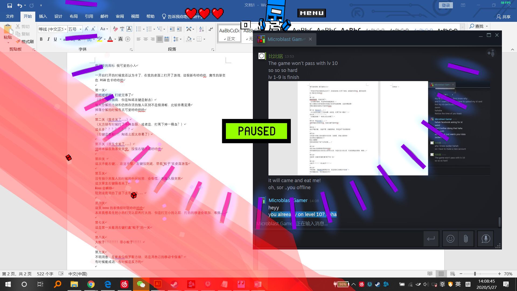This screenshot has width=517, height=291.
Task: Toggle bold formatting in the ribbon
Action: point(41,39)
